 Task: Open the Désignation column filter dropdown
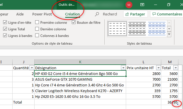(x=123, y=68)
